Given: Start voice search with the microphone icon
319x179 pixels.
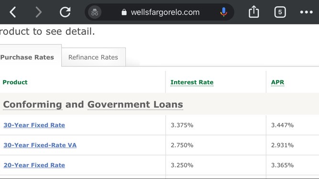Looking at the screenshot, I should tap(223, 12).
